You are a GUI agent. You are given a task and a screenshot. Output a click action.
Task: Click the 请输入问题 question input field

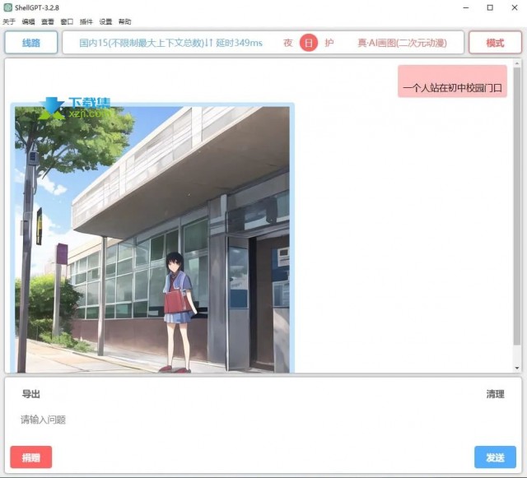click(x=247, y=420)
